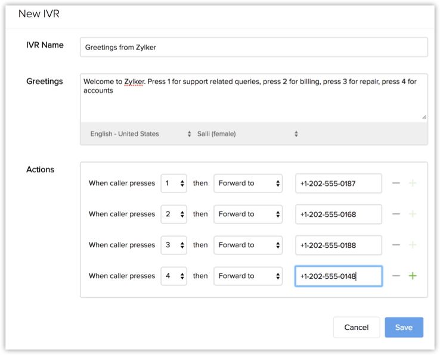Screen dimensions: 440x355
Task: Click the plus icon beside +1-202-555-0168
Action: pos(413,214)
